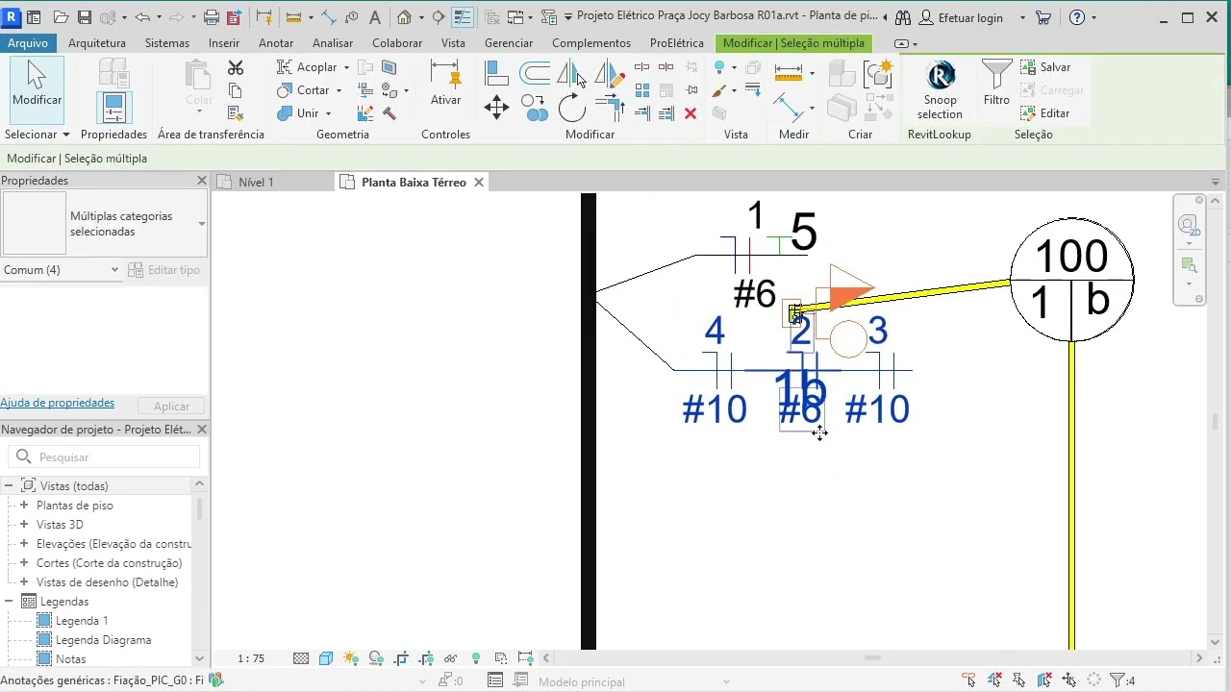This screenshot has height=692, width=1231.
Task: Switch to the Gerenciar ribbon tab
Action: click(509, 43)
